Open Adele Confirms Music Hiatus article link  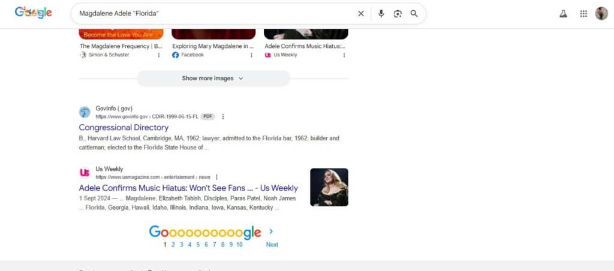188,188
